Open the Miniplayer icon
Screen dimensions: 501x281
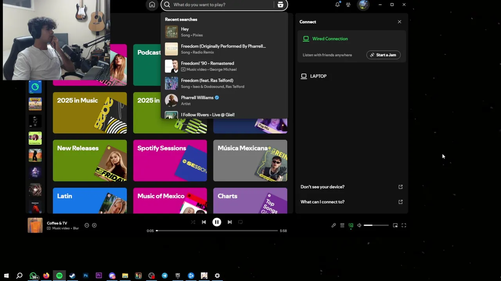[395, 225]
